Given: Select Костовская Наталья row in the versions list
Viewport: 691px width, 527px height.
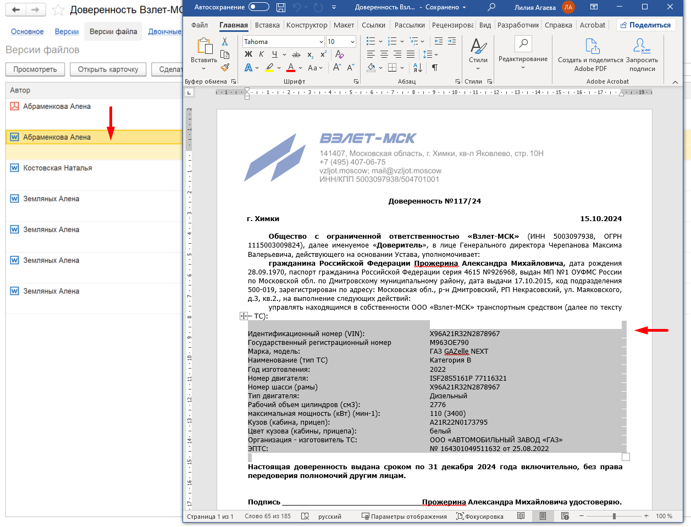Looking at the screenshot, I should click(93, 168).
